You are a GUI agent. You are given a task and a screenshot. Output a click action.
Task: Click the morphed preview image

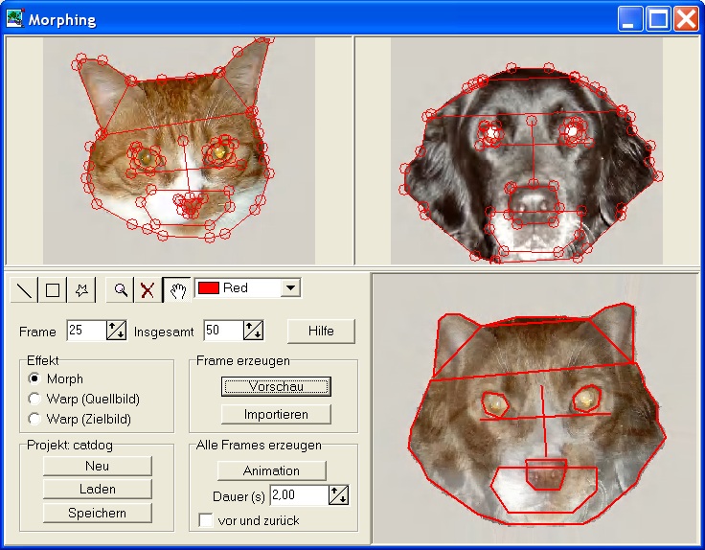tap(535, 408)
